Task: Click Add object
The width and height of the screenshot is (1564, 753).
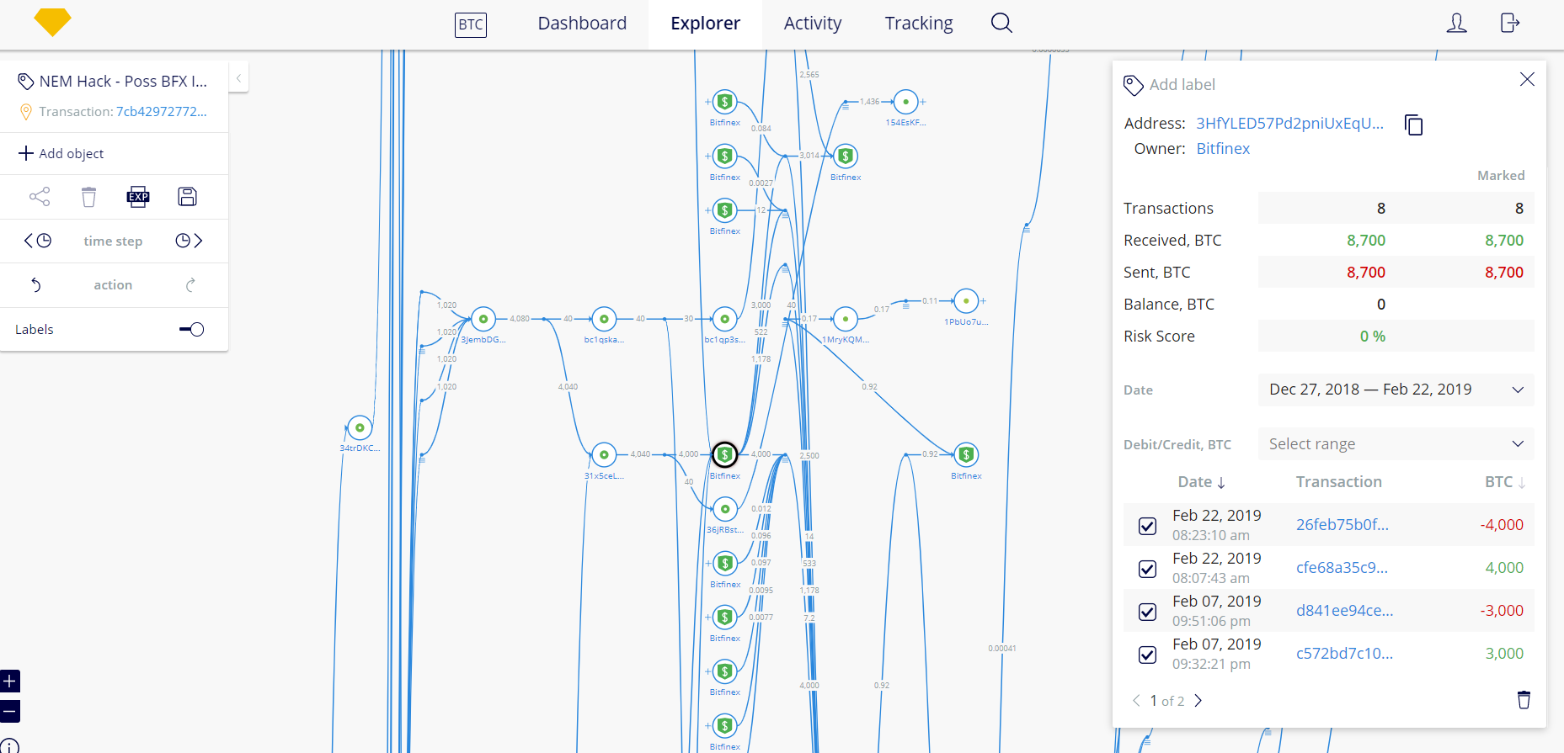Action: click(x=61, y=153)
